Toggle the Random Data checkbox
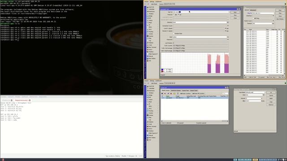 click(174, 34)
